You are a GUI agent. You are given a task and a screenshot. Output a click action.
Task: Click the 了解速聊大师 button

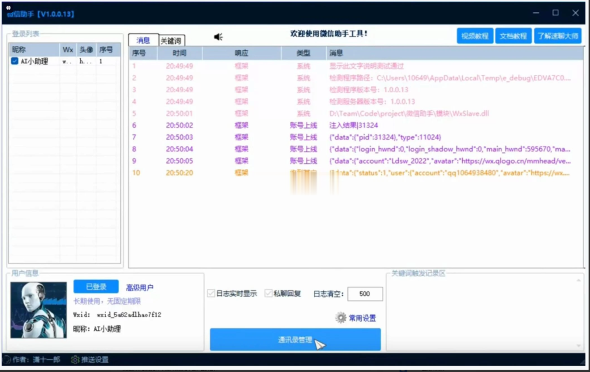coord(558,36)
